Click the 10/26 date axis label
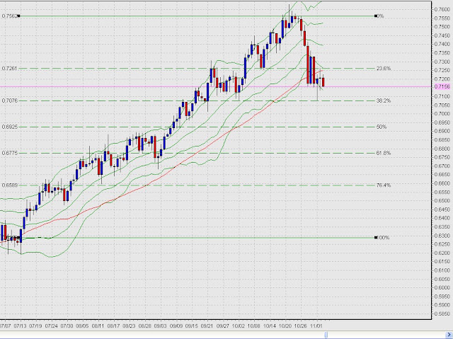Screen dimensions: 453x339 300,326
